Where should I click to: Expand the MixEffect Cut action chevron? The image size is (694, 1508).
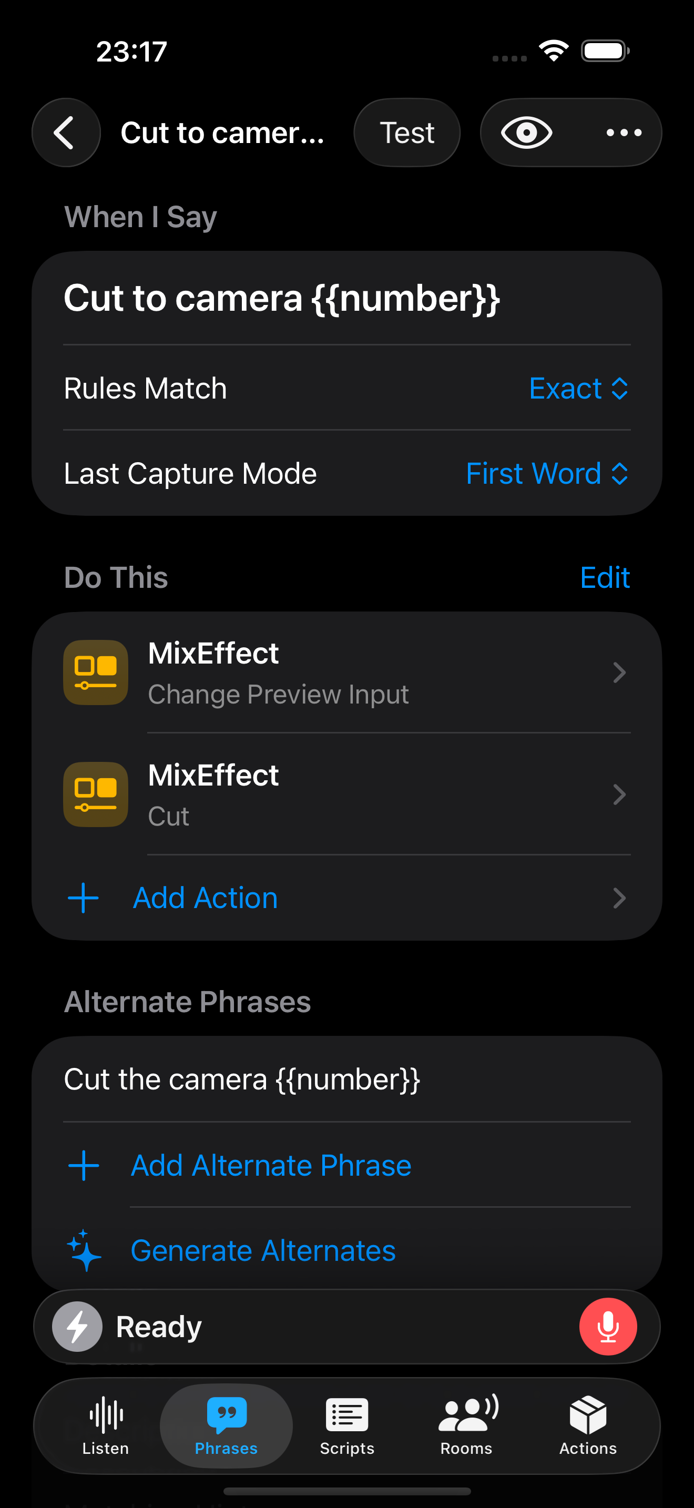[619, 794]
